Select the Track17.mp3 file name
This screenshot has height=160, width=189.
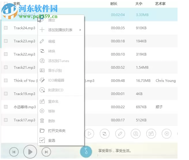[24, 120]
